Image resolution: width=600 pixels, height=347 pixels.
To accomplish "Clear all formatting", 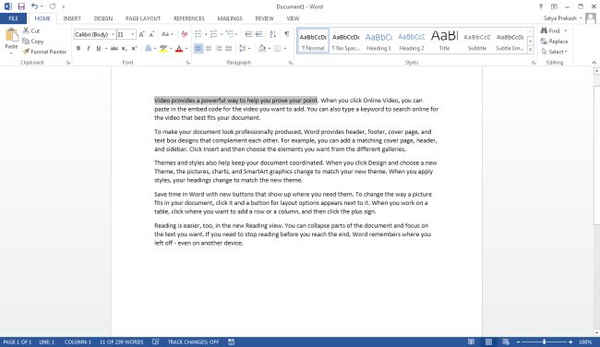I will click(185, 34).
